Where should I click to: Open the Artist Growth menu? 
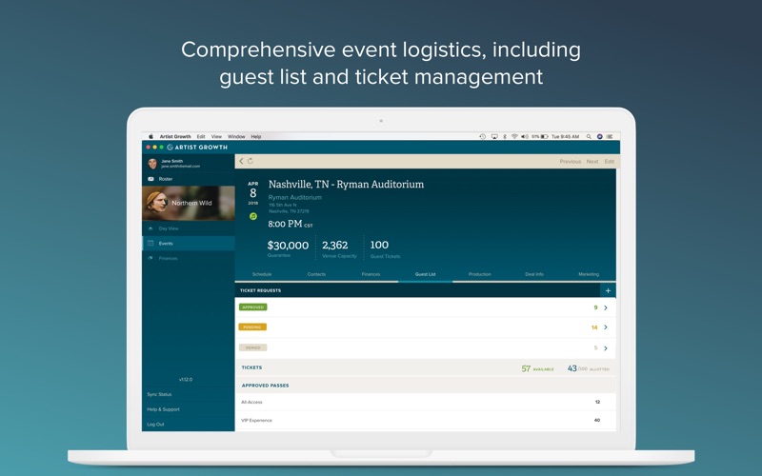(x=175, y=136)
